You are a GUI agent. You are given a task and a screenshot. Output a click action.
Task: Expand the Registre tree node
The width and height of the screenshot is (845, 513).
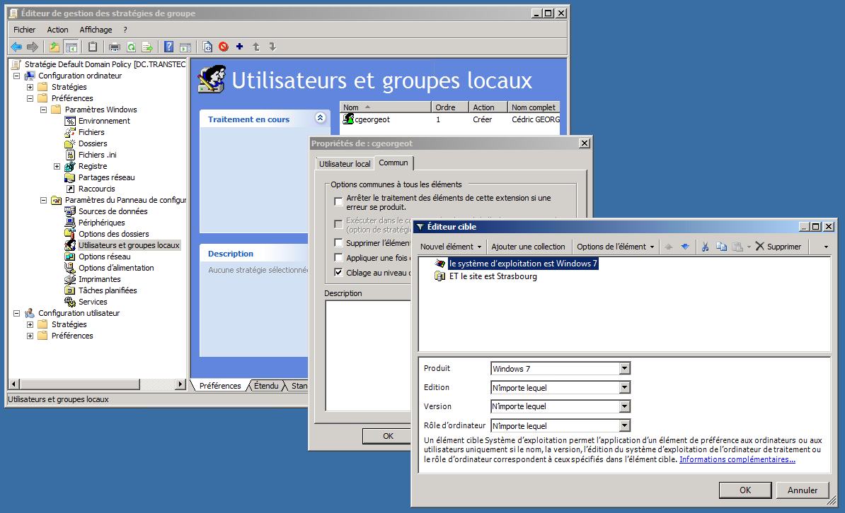[x=57, y=166]
